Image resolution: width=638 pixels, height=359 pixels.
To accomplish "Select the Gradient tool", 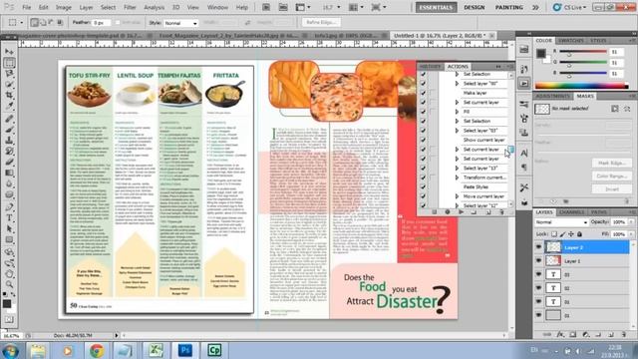I will (x=9, y=173).
